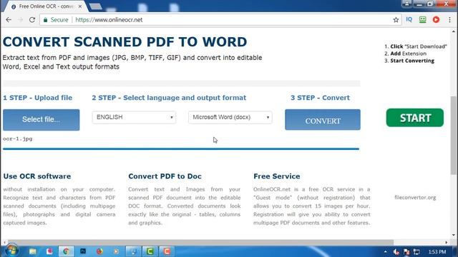Screen dimensions: 458x257
Task: Click the vertical scrollbar thumb
Action: [454, 135]
